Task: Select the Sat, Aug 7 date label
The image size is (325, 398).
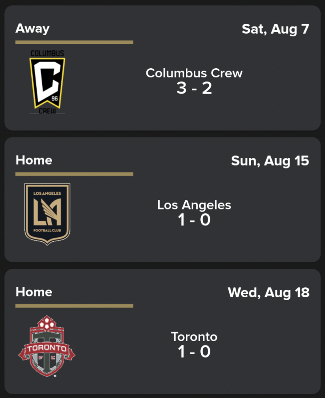Action: tap(276, 29)
